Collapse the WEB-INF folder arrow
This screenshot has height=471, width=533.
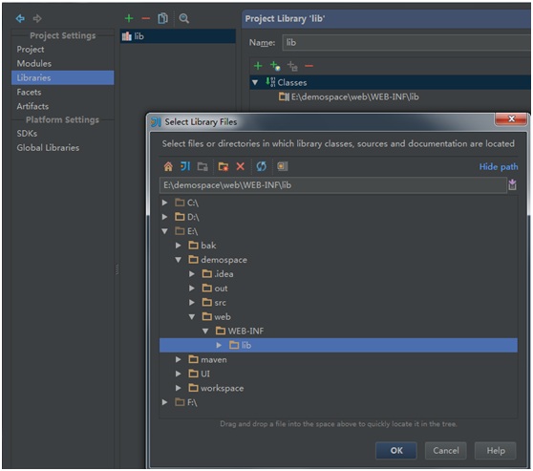click(x=205, y=332)
